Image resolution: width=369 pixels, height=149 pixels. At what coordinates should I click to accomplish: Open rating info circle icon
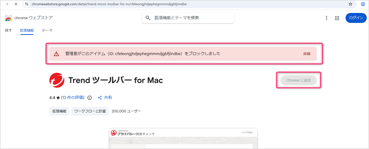pos(90,98)
